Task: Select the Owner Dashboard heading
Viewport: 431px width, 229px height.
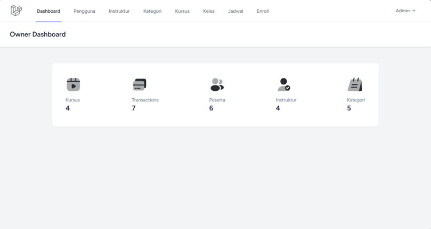Action: pos(38,34)
